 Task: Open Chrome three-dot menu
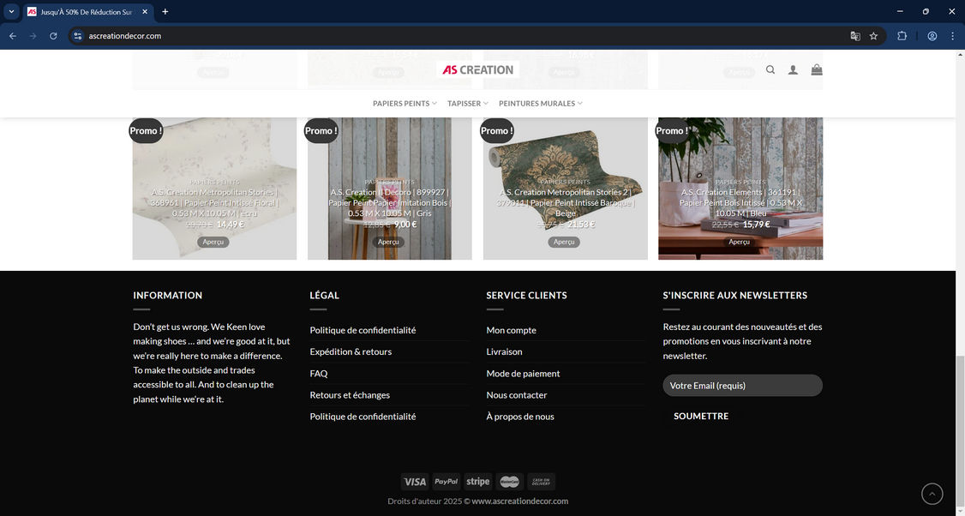(x=952, y=36)
